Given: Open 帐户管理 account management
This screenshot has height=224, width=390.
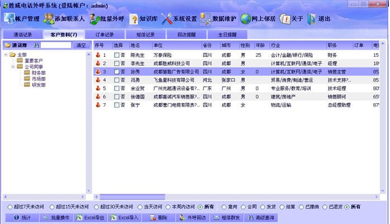Looking at the screenshot, I should click(22, 19).
